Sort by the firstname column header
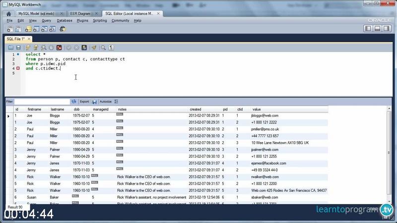Image resolution: width=397 pixels, height=223 pixels. (x=34, y=110)
